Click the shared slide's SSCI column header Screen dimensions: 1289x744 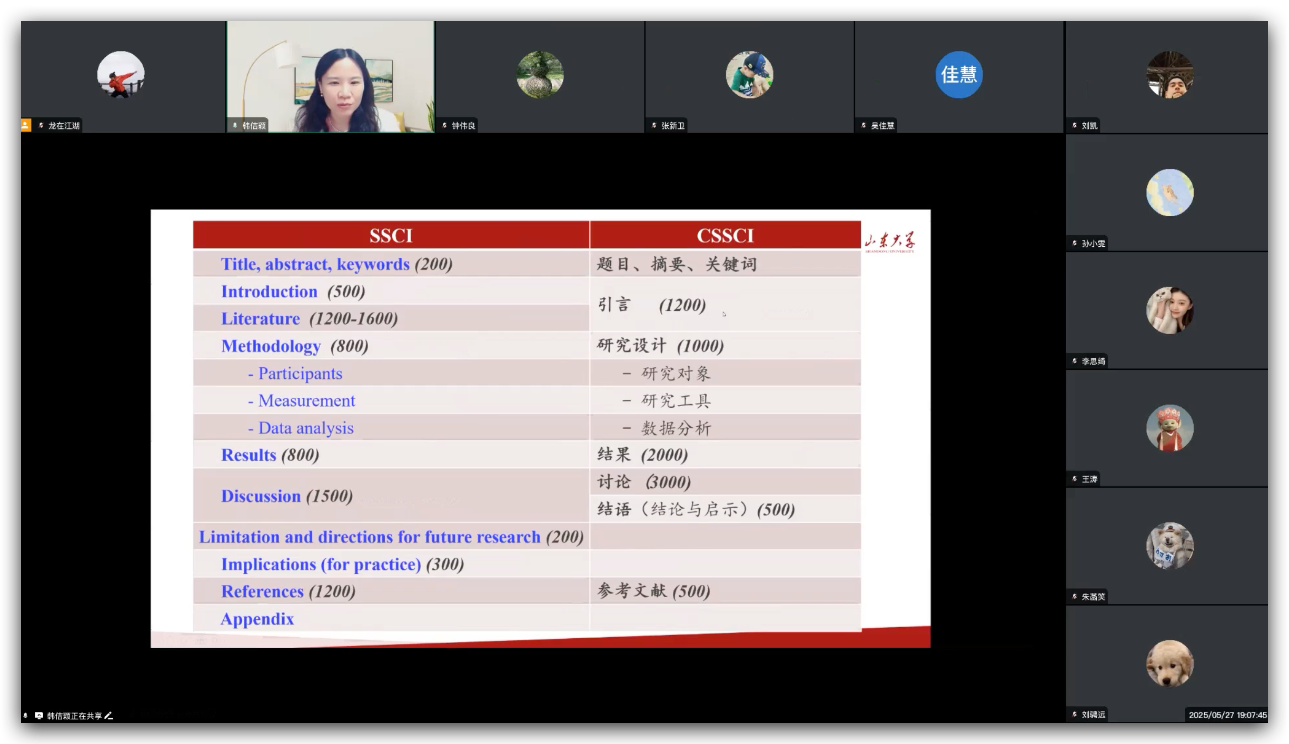click(x=391, y=235)
